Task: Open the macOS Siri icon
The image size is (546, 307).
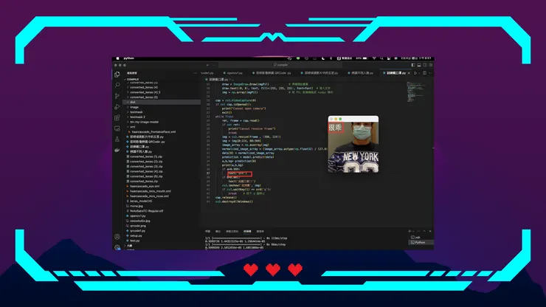Action: click(395, 58)
